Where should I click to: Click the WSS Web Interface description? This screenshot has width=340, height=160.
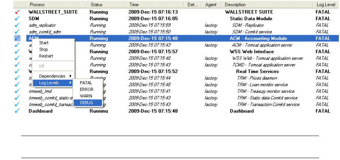tap(252, 52)
